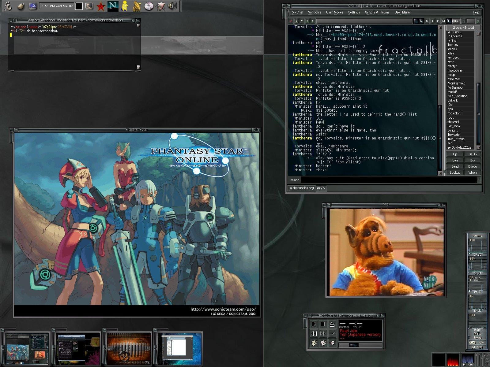This screenshot has width=490, height=367.
Task: Click the up arrow in X-Chat toolbar
Action: pos(296,21)
